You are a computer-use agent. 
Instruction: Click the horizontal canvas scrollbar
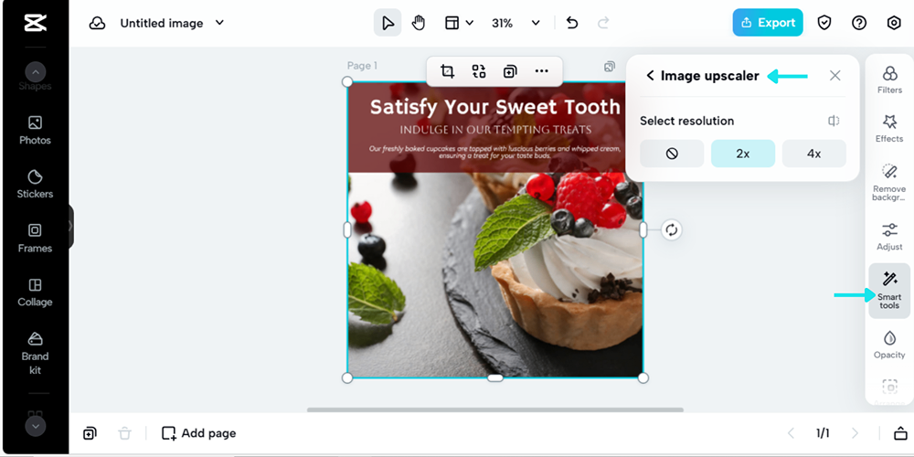tap(494, 409)
